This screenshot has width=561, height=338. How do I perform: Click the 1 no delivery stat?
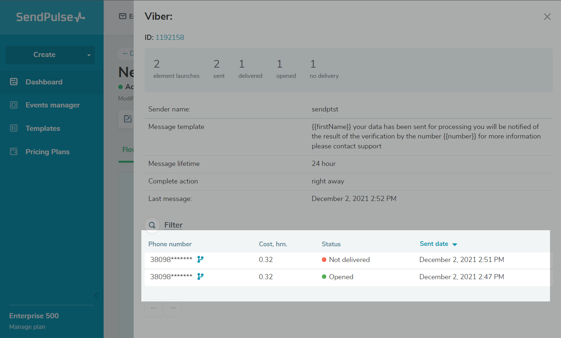click(x=324, y=69)
